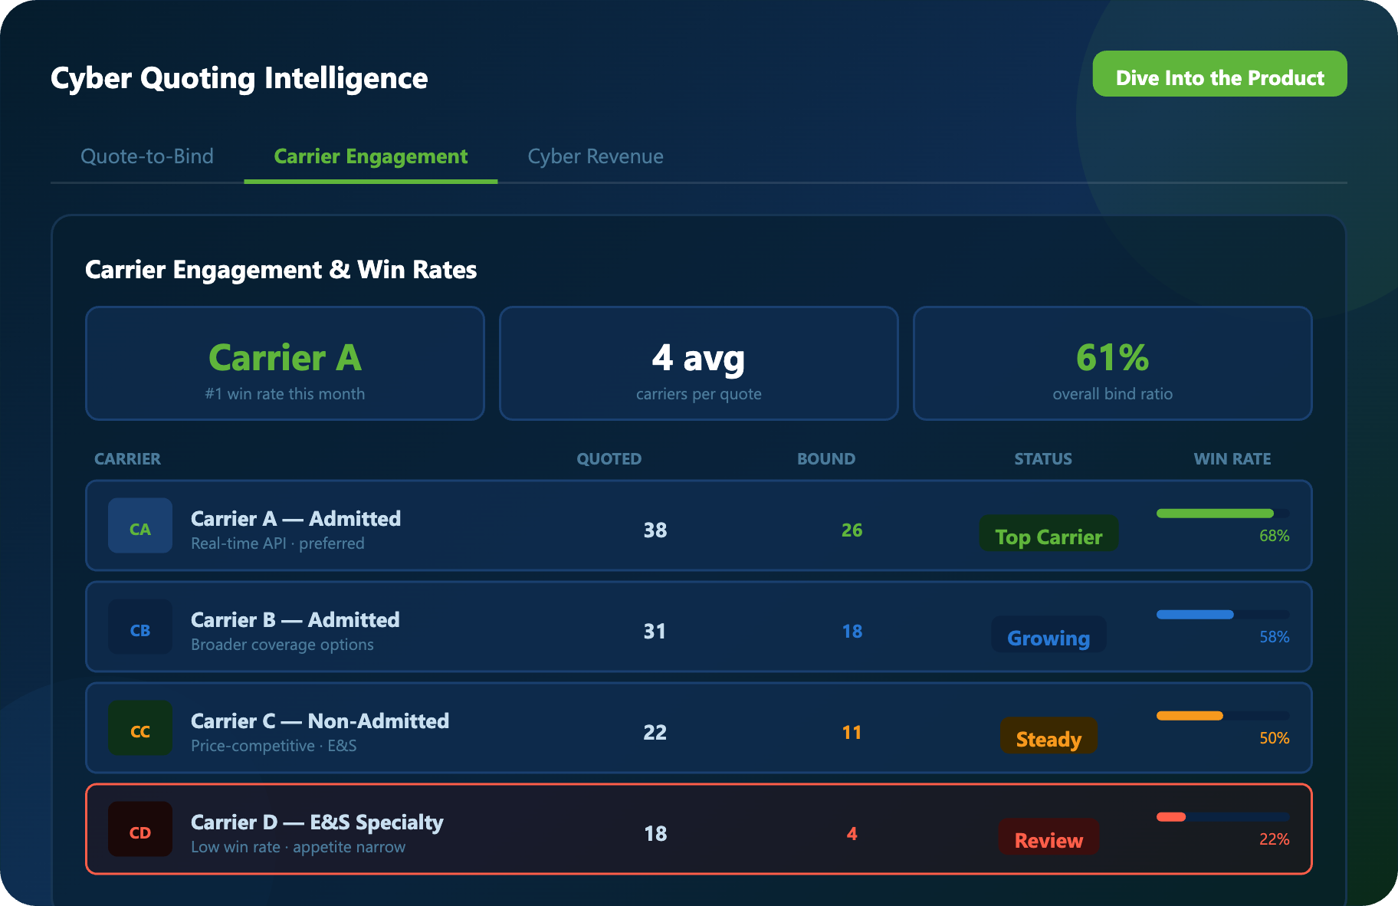This screenshot has width=1398, height=906.
Task: Click the Win Rate column header
Action: coord(1232,459)
